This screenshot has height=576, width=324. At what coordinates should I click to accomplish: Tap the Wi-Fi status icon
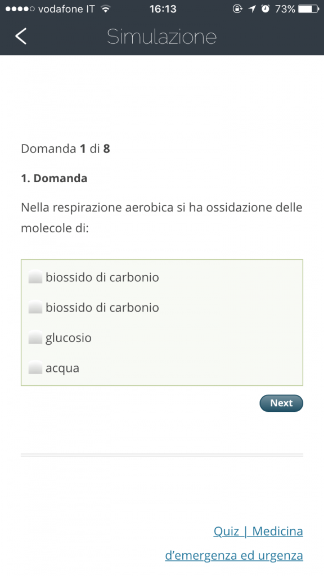pos(106,9)
